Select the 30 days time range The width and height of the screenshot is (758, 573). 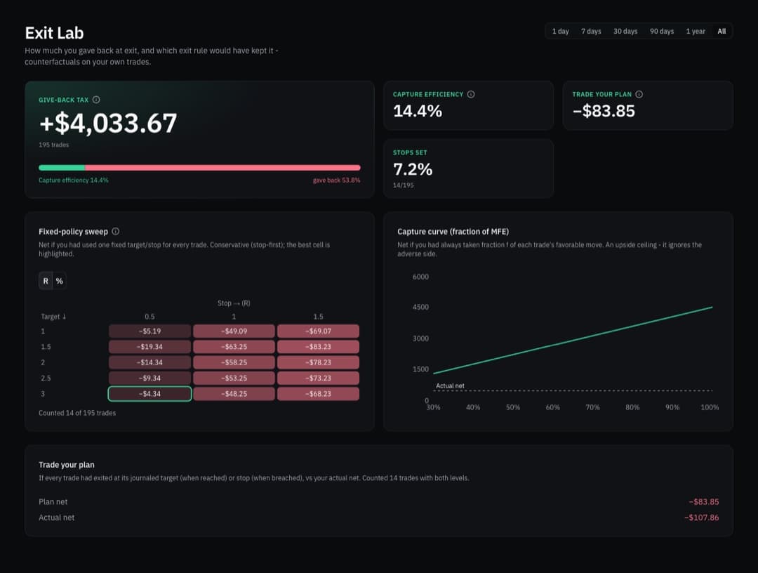tap(625, 32)
